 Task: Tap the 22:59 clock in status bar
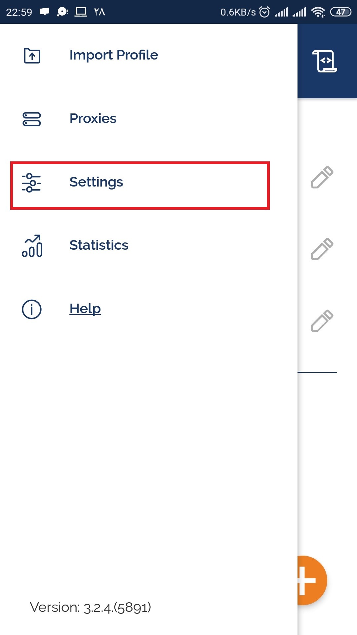(x=19, y=12)
